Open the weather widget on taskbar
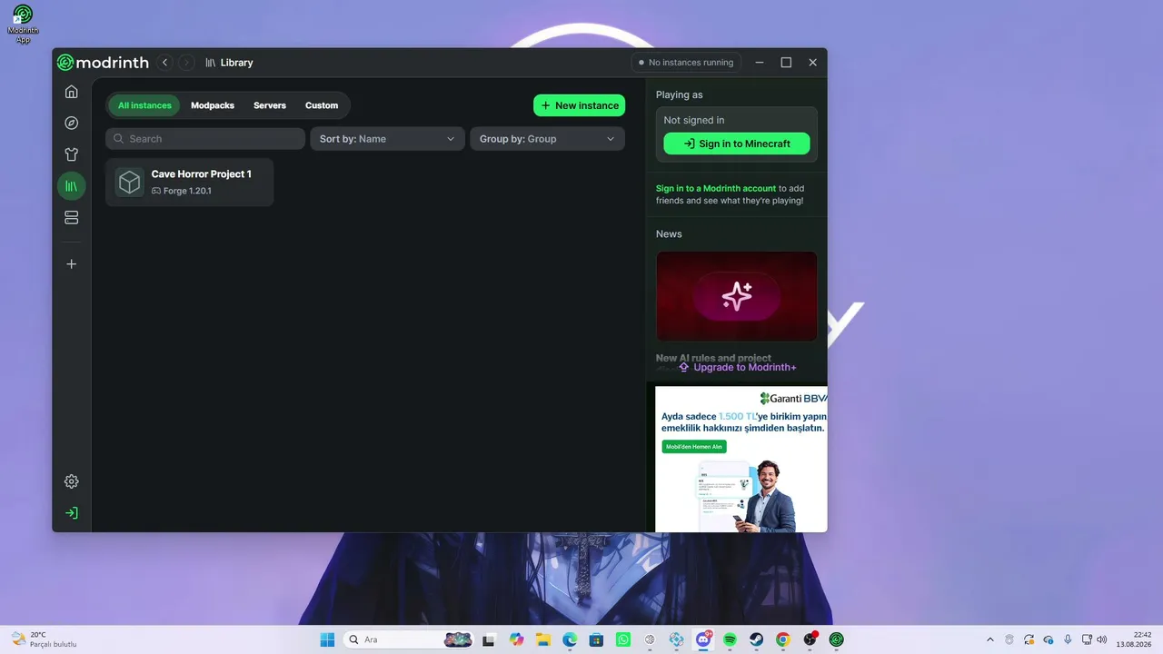 (43, 639)
